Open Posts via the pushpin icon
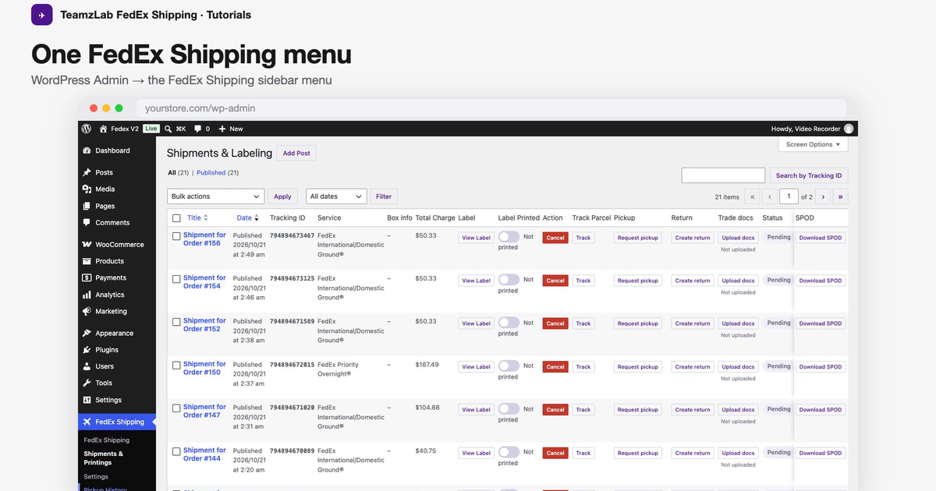 click(x=87, y=172)
